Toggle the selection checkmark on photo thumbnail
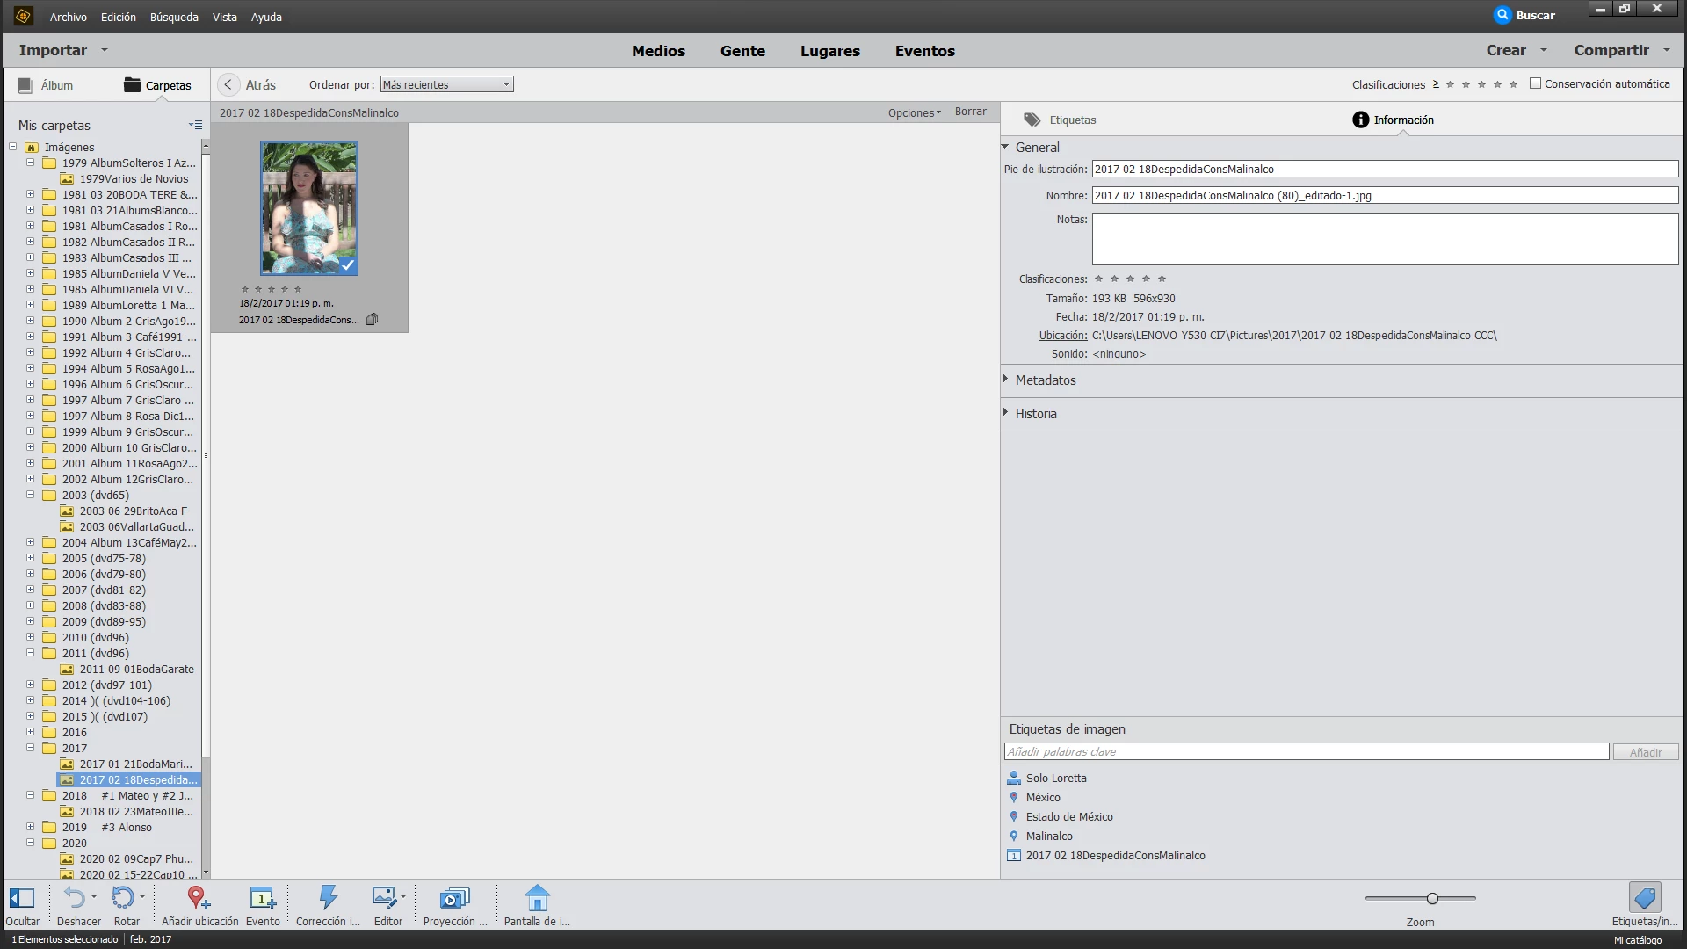 (x=348, y=264)
